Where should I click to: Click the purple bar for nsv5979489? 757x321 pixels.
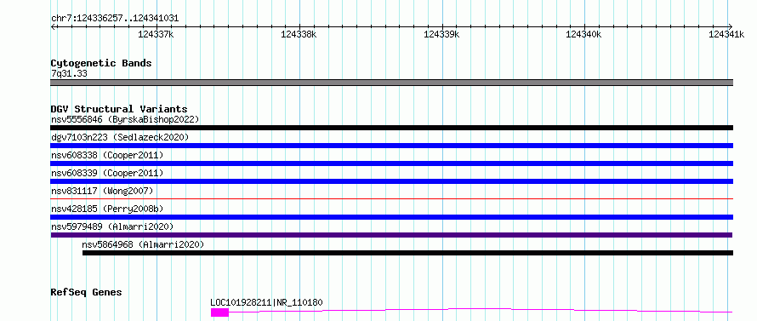click(x=391, y=235)
